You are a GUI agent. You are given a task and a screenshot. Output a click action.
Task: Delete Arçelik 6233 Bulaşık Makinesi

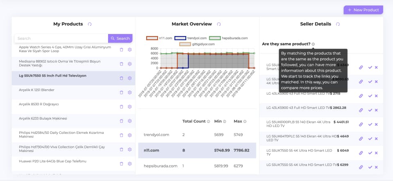(122, 121)
